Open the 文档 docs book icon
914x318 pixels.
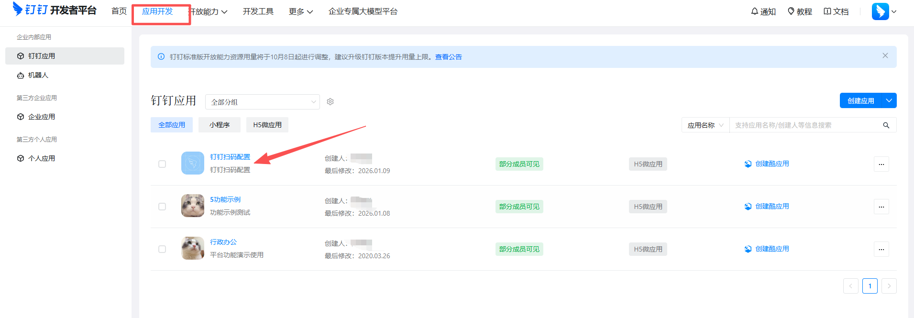pyautogui.click(x=836, y=11)
